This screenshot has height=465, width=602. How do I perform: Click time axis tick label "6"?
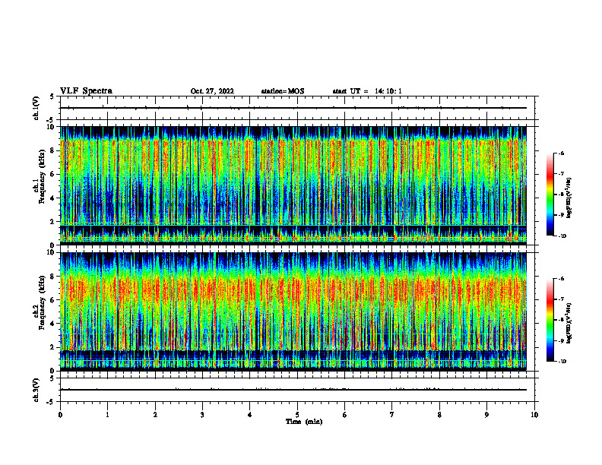click(345, 415)
